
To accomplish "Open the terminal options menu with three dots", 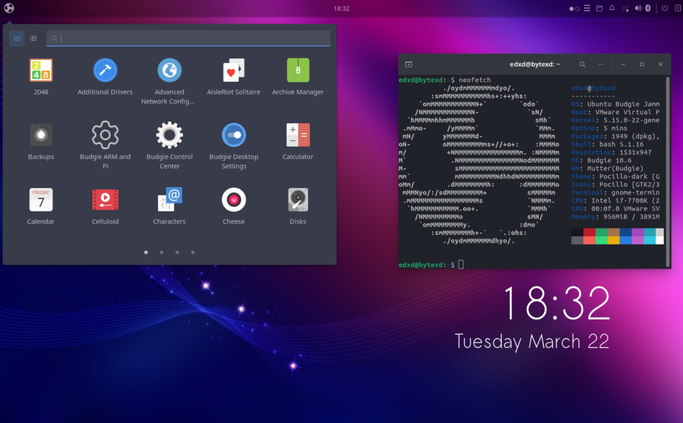I will [601, 64].
